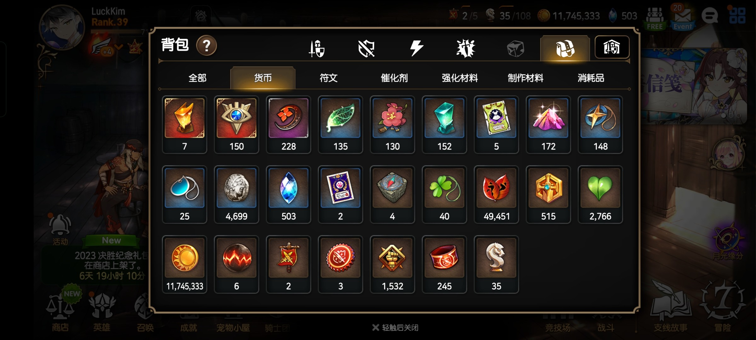Open the dice category icon

pos(515,49)
